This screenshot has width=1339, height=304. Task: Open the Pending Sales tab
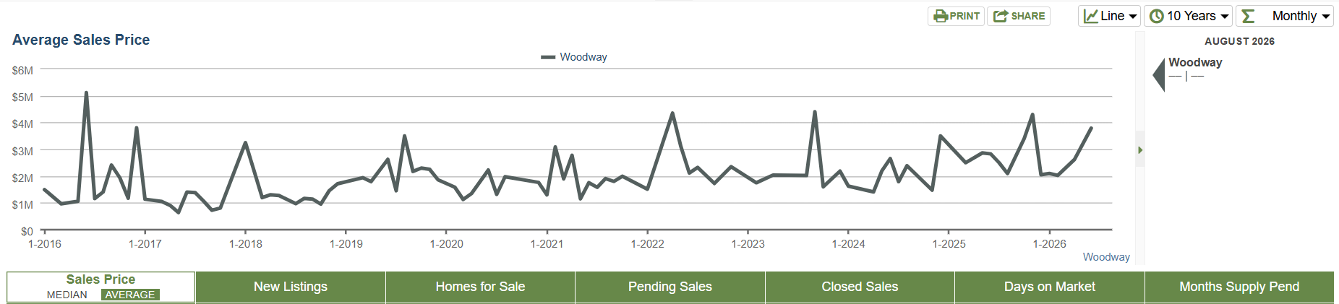point(670,287)
